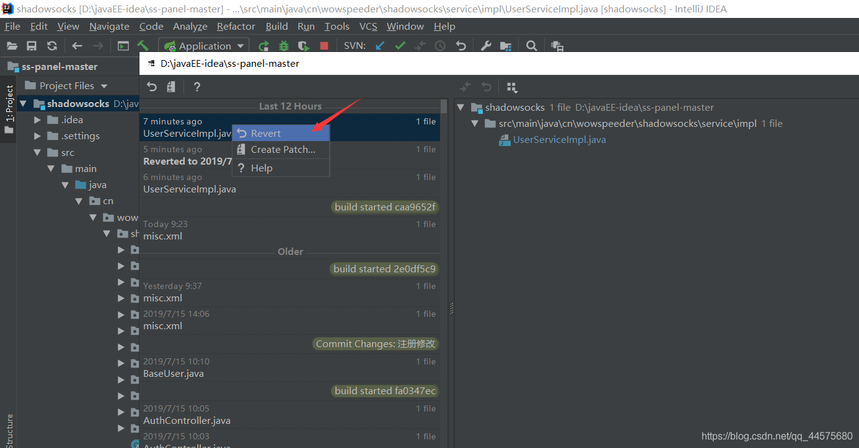Click SVN Update Project blue arrow
859x448 pixels.
coord(380,46)
